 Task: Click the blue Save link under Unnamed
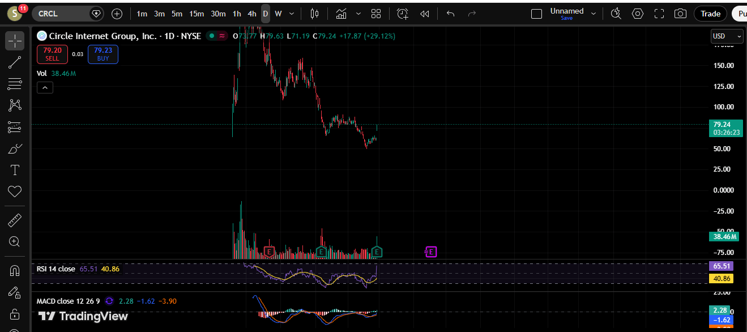click(566, 18)
